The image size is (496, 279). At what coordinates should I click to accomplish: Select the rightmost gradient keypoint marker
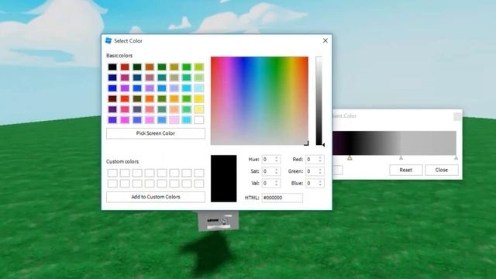[456, 157]
